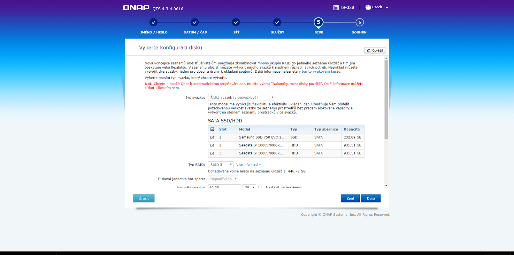
Task: Click the scrollbar up arrow
Action: click(386, 58)
